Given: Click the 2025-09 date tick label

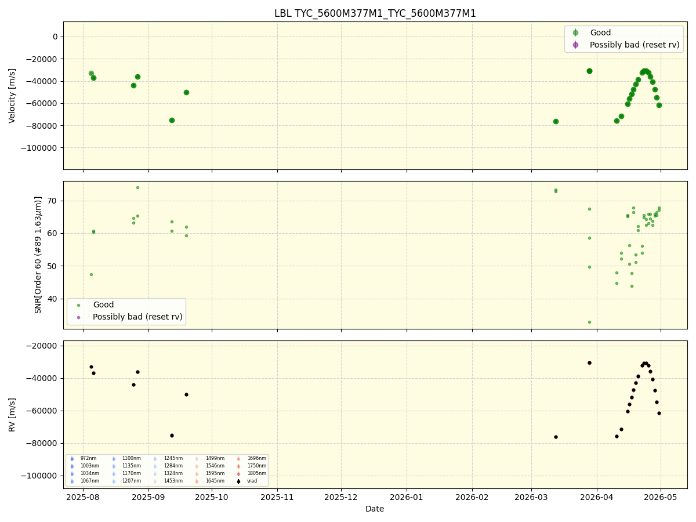Looking at the screenshot, I should click(148, 497).
